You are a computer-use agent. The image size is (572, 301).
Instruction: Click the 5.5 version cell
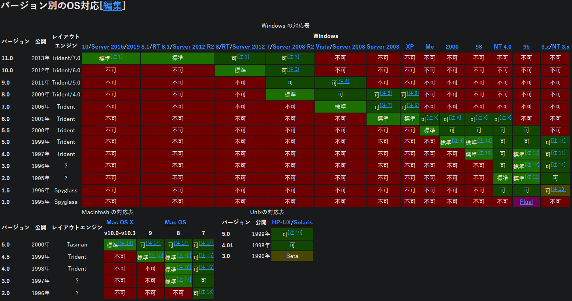[x=6, y=130]
